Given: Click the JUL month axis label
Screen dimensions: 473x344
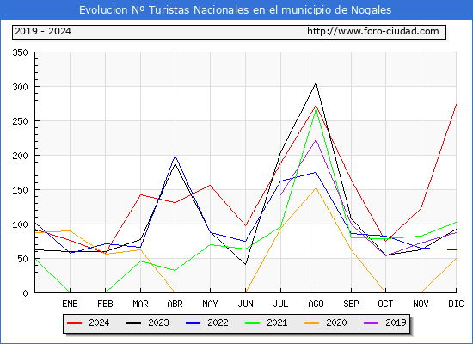Looking at the screenshot, I should click(280, 304).
